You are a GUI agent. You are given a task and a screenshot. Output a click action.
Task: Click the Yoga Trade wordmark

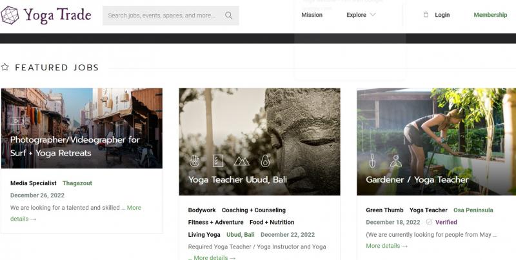point(57,15)
